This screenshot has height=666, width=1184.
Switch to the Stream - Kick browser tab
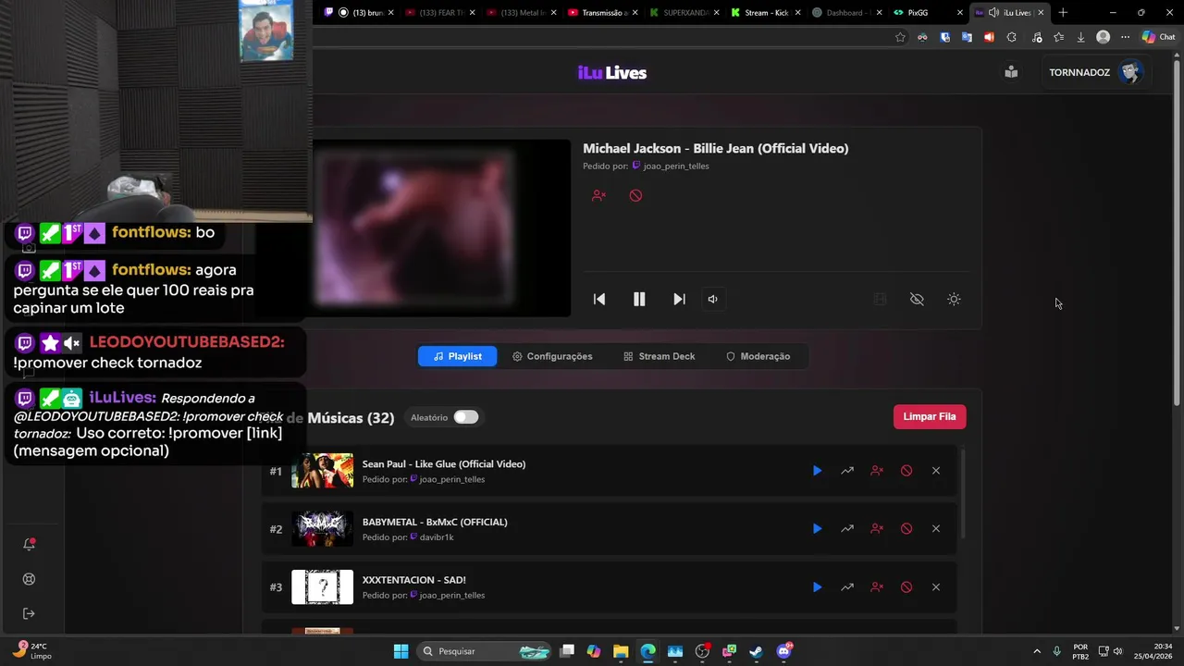pyautogui.click(x=765, y=13)
